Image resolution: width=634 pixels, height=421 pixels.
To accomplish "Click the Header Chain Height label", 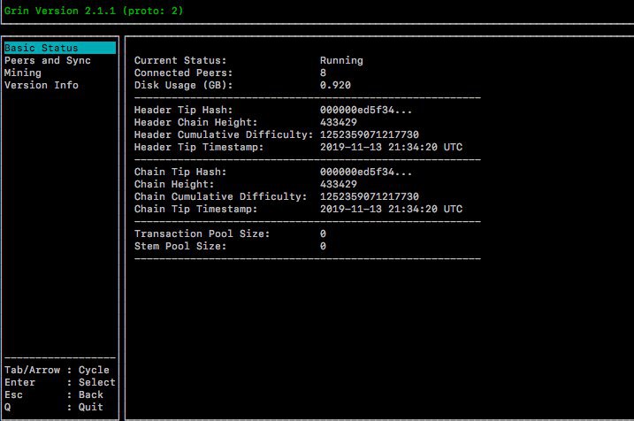I will [x=195, y=122].
